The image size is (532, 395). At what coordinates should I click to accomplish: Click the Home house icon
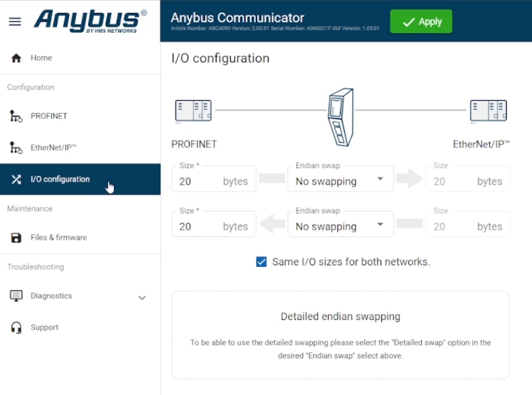click(x=16, y=58)
